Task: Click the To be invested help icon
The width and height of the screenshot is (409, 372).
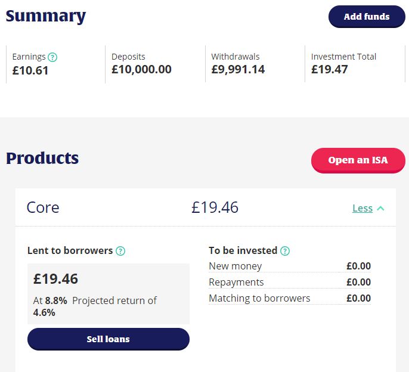Action: point(285,251)
